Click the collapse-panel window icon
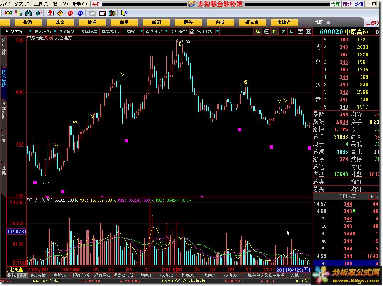This screenshot has height=286, width=383. (x=300, y=32)
